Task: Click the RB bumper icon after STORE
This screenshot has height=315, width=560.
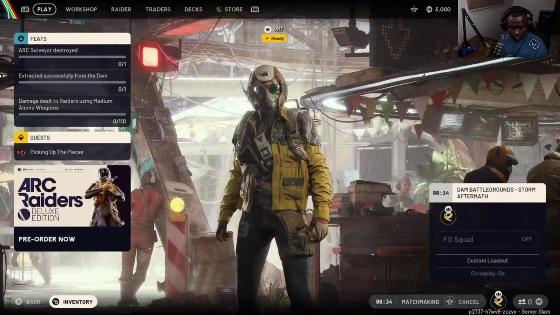Action: point(255,9)
